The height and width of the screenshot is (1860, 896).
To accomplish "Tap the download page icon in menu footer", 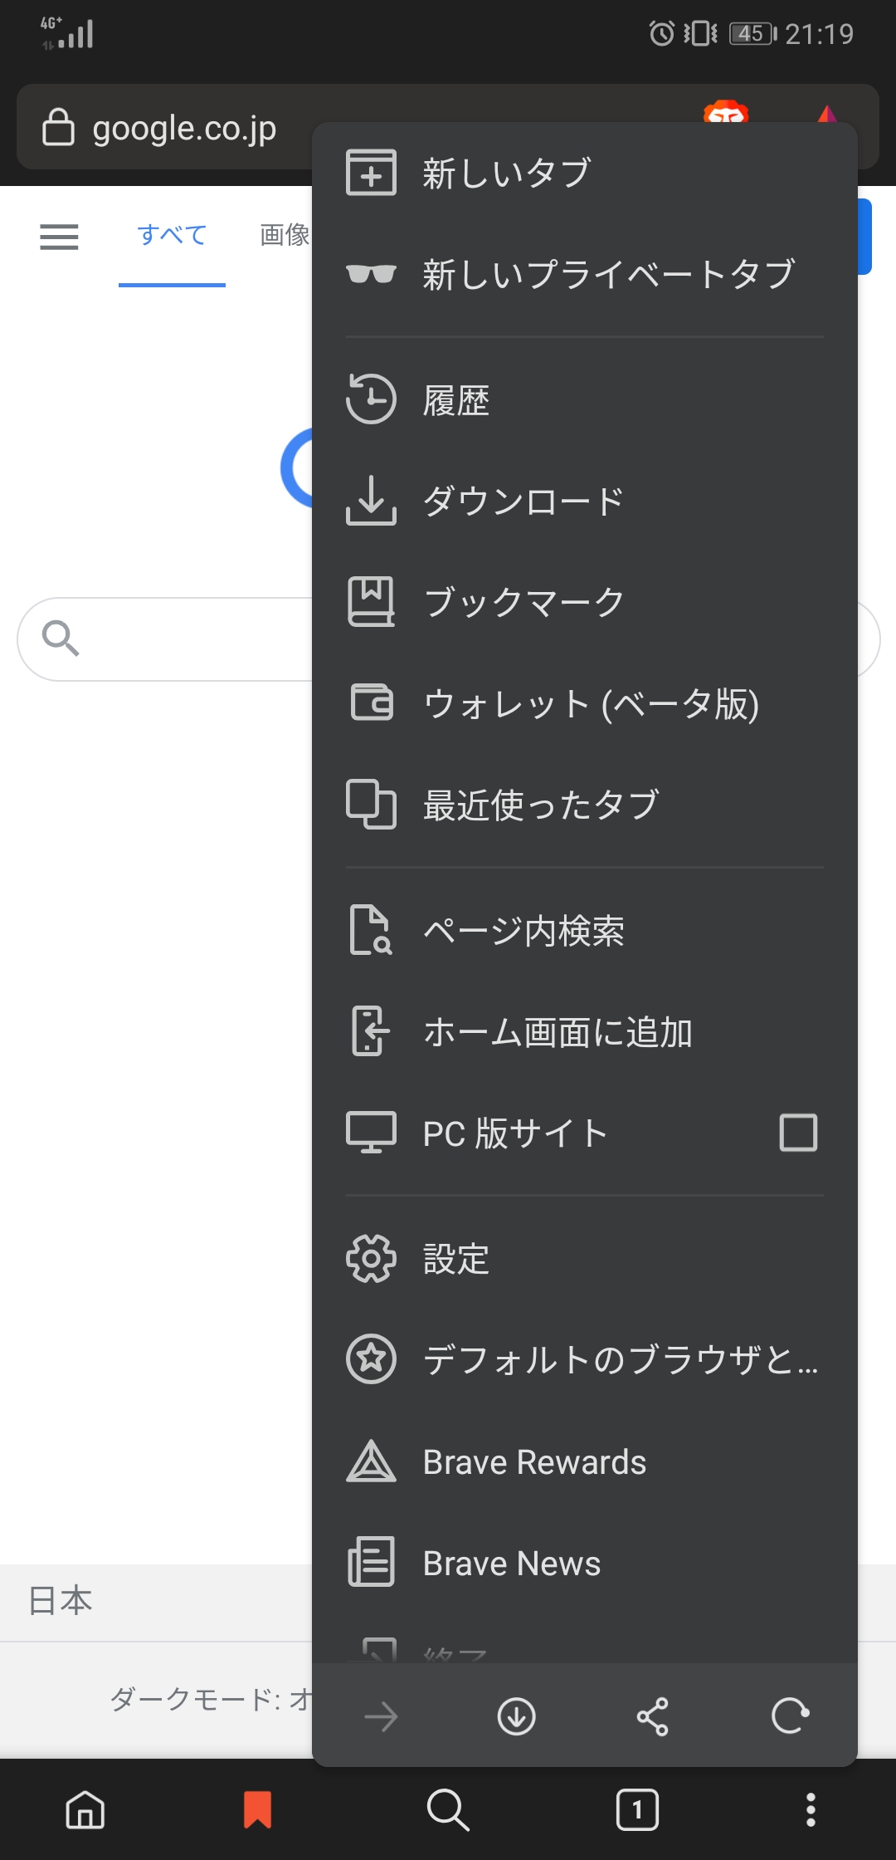I will click(516, 1716).
